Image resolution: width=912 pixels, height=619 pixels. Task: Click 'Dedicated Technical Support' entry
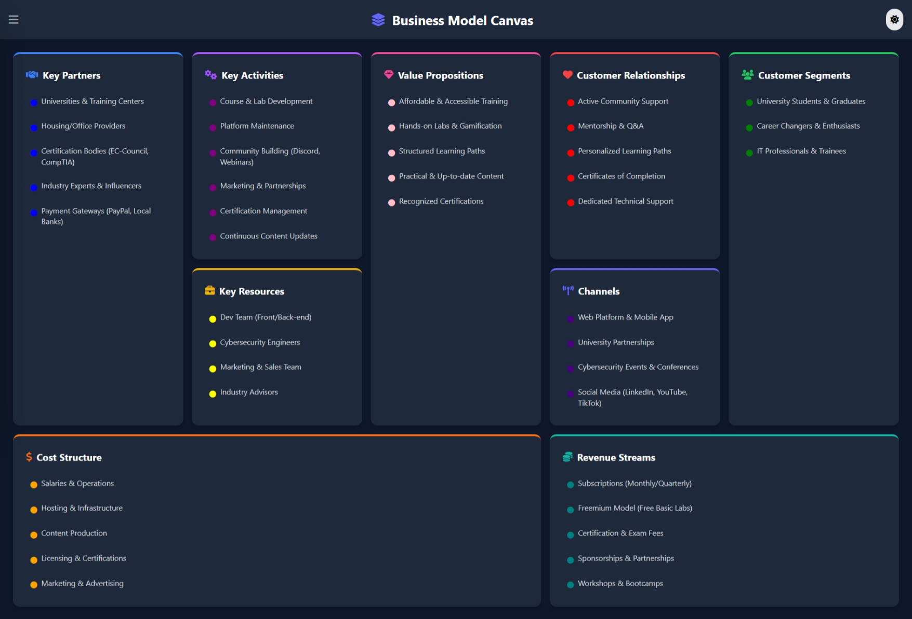click(x=625, y=201)
